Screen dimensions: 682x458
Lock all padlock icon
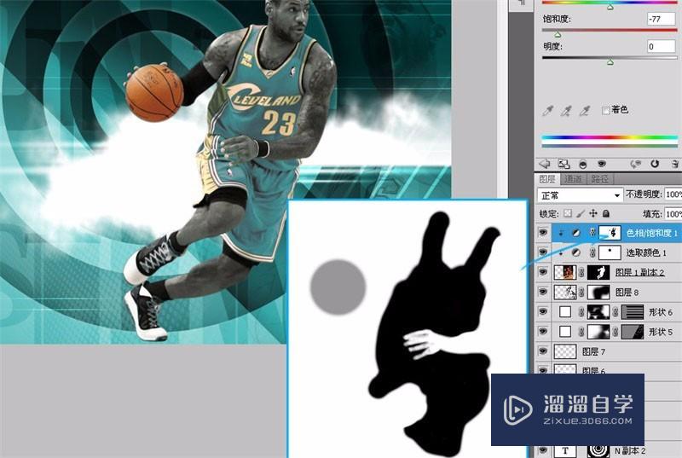(x=606, y=213)
